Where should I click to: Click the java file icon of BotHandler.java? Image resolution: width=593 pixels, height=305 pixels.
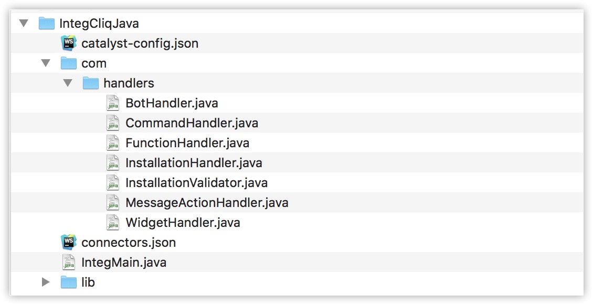tap(113, 103)
